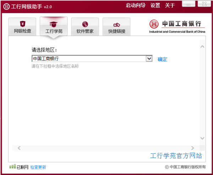Open the 启动向导 menu

coord(136,5)
